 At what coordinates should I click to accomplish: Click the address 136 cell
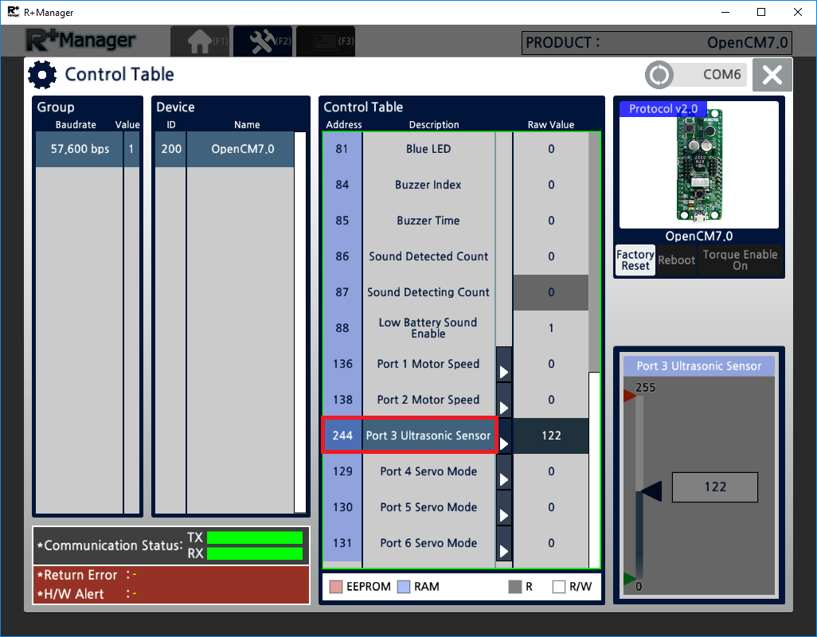pyautogui.click(x=342, y=364)
